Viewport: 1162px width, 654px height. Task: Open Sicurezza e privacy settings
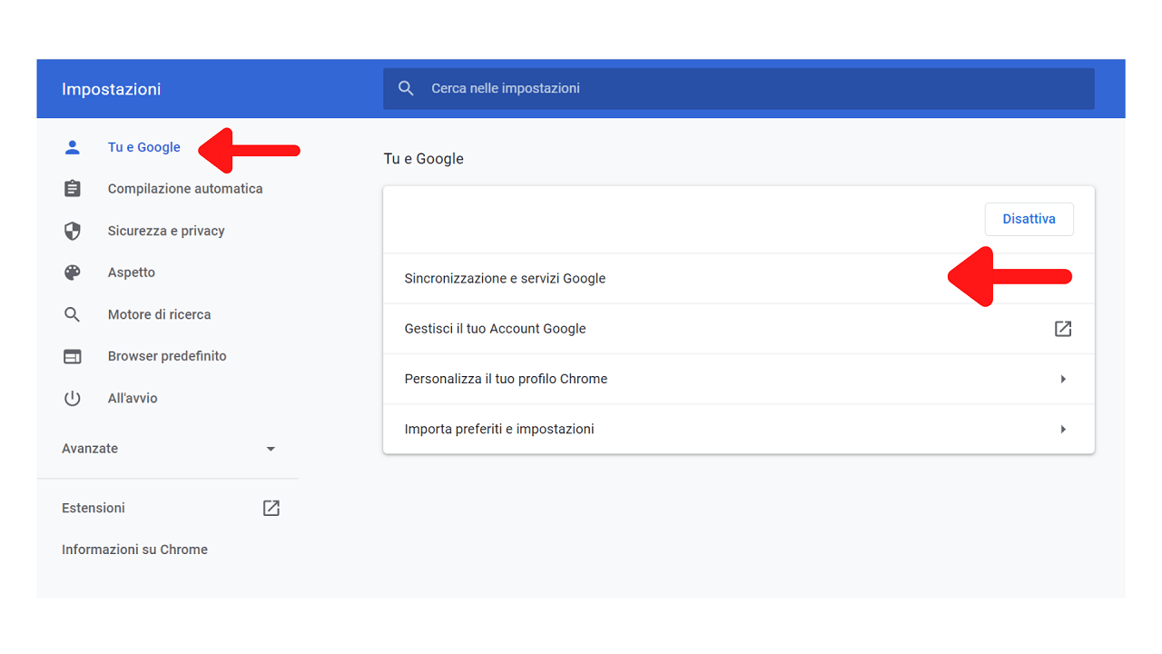click(167, 231)
